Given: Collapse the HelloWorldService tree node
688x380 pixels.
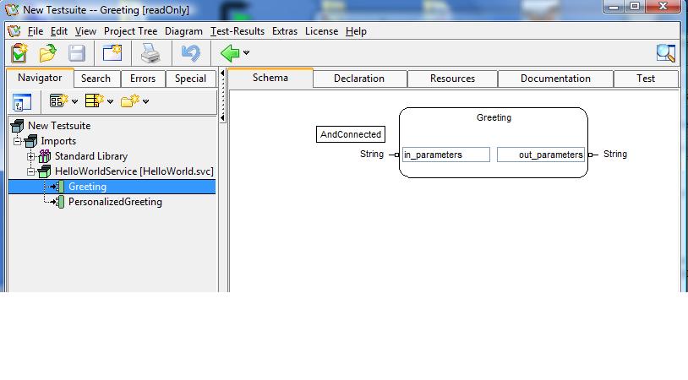Looking at the screenshot, I should pyautogui.click(x=31, y=171).
